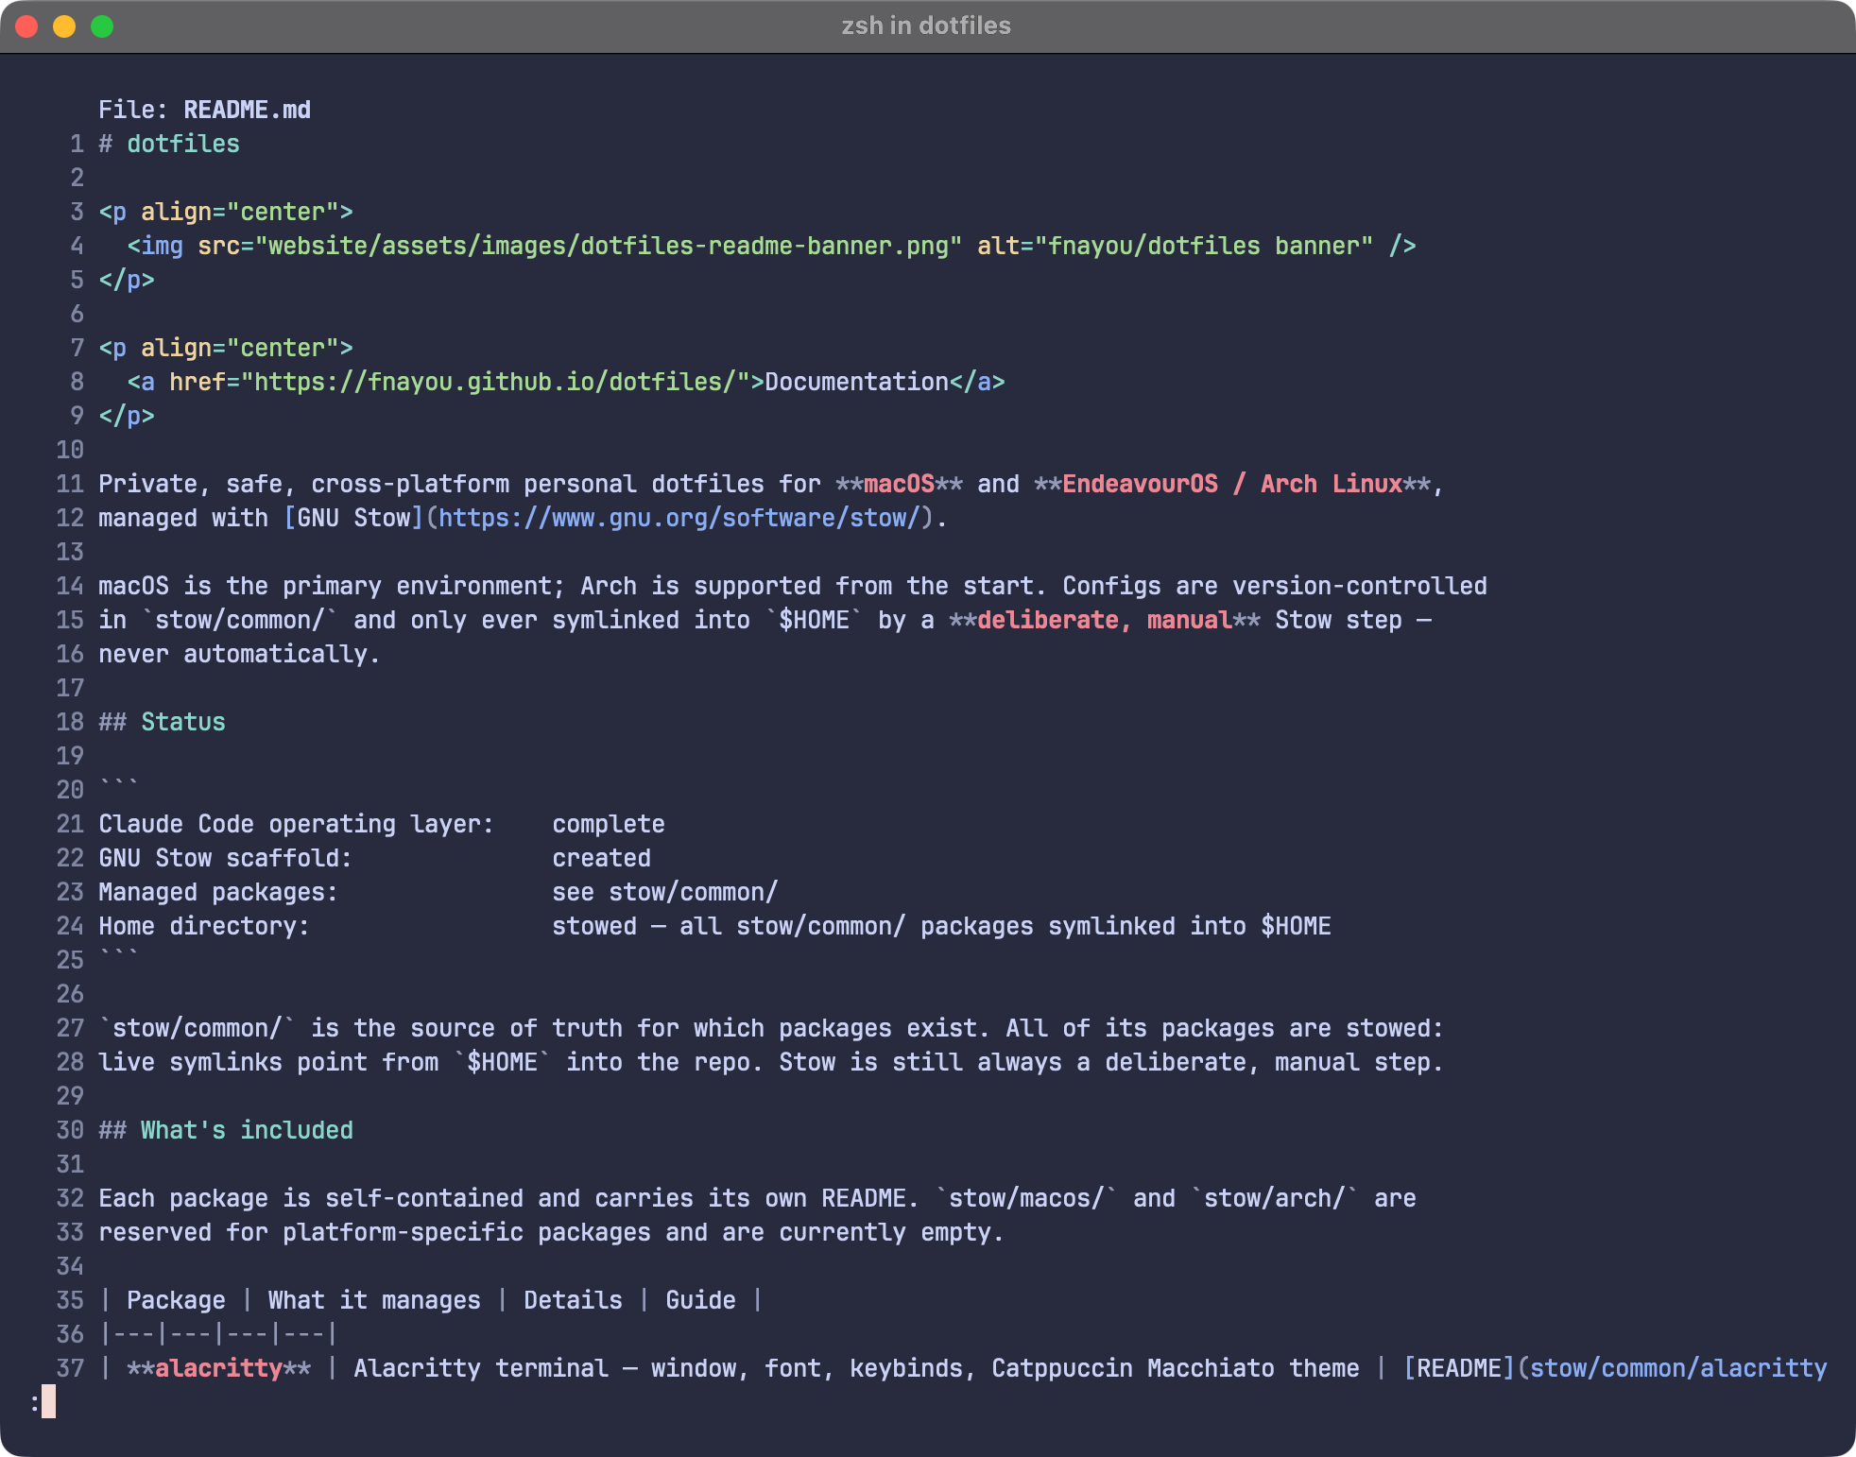Image resolution: width=1856 pixels, height=1457 pixels.
Task: Minimize the window using yellow button
Action: (64, 26)
